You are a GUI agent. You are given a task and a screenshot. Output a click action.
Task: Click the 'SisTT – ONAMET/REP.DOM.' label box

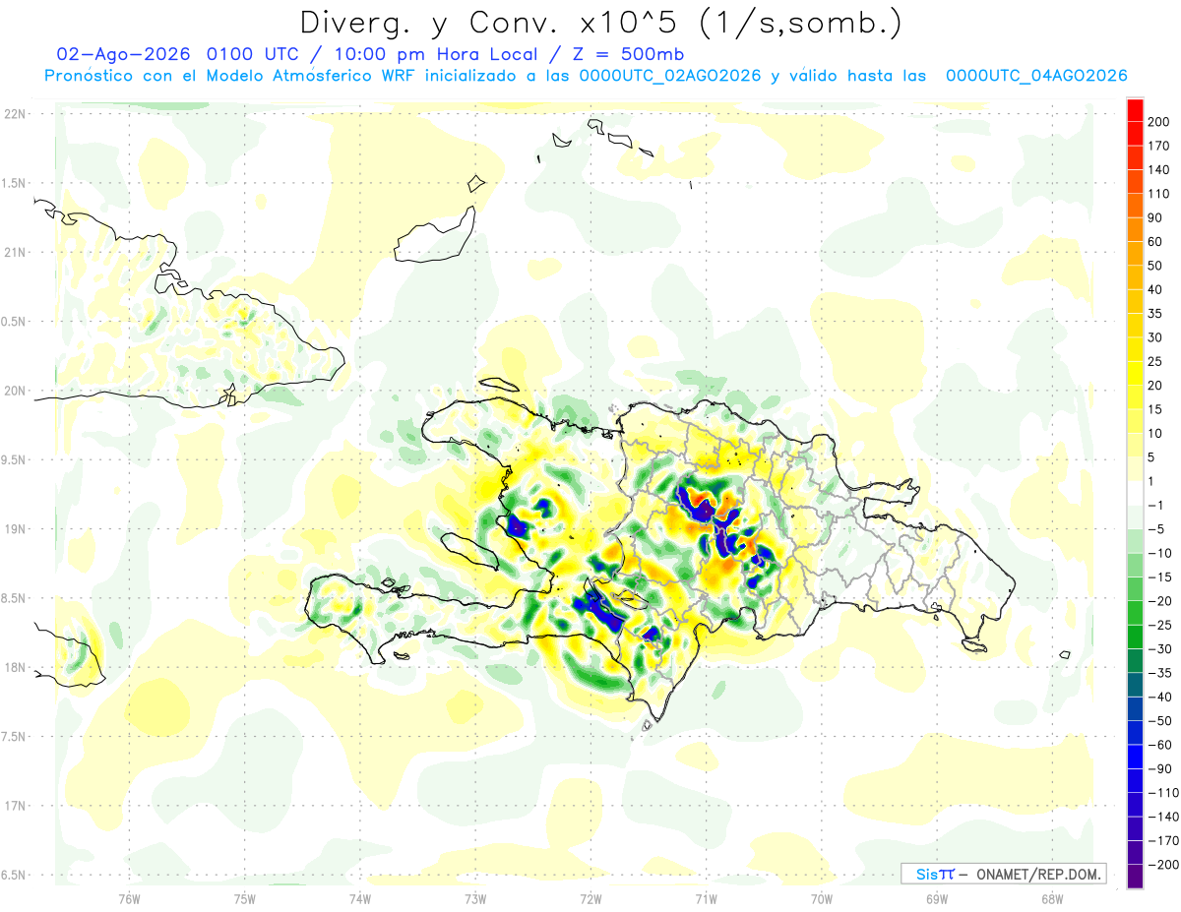[x=1003, y=874]
